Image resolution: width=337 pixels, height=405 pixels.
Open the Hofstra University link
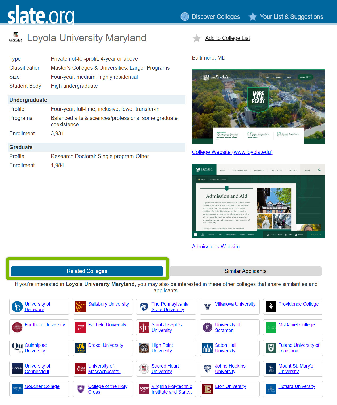point(297,386)
